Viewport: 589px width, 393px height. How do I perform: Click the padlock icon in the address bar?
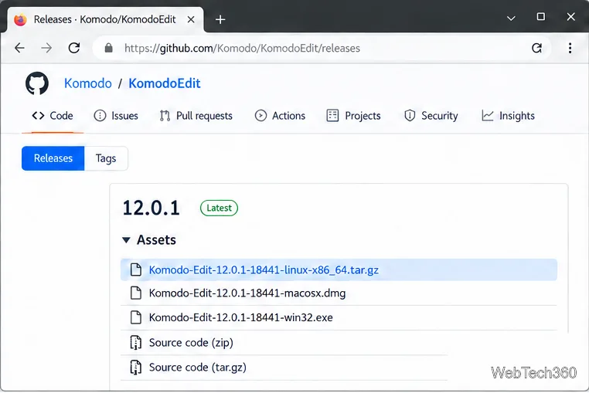pos(108,48)
